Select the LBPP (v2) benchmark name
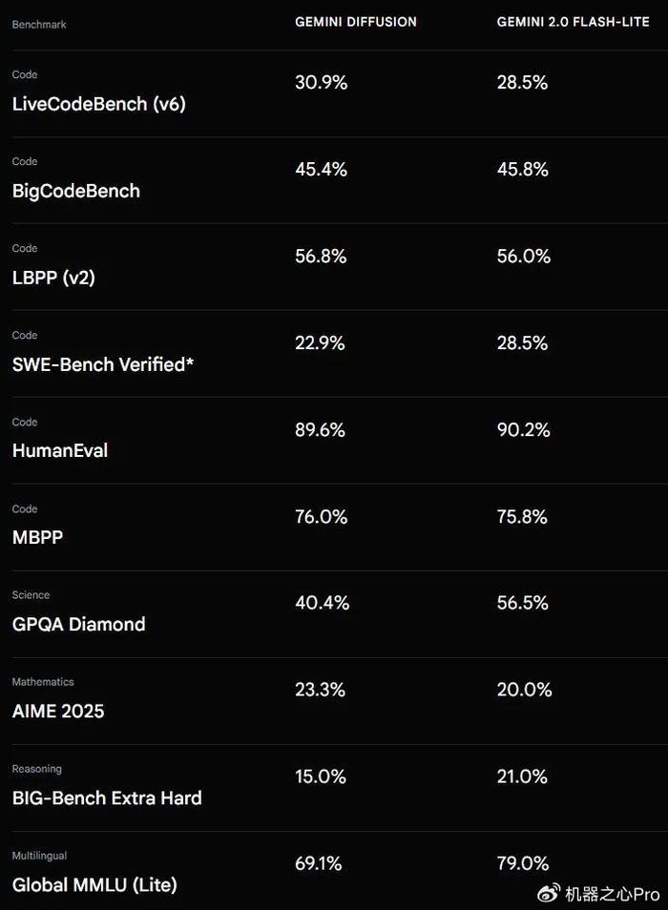This screenshot has width=668, height=910. [53, 278]
